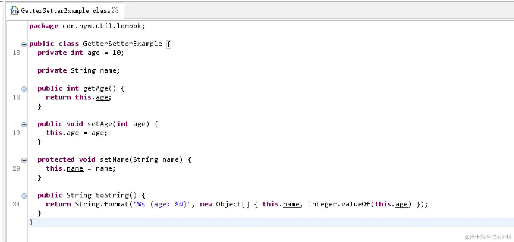Click the final closing brace of the class
This screenshot has height=242, width=514.
[x=31, y=222]
